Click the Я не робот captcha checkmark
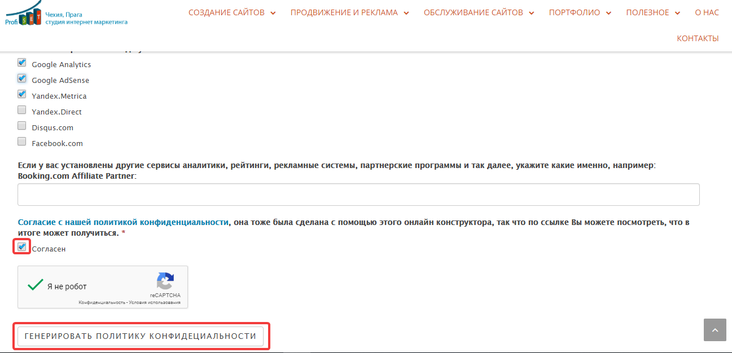The width and height of the screenshot is (732, 353). [x=36, y=285]
